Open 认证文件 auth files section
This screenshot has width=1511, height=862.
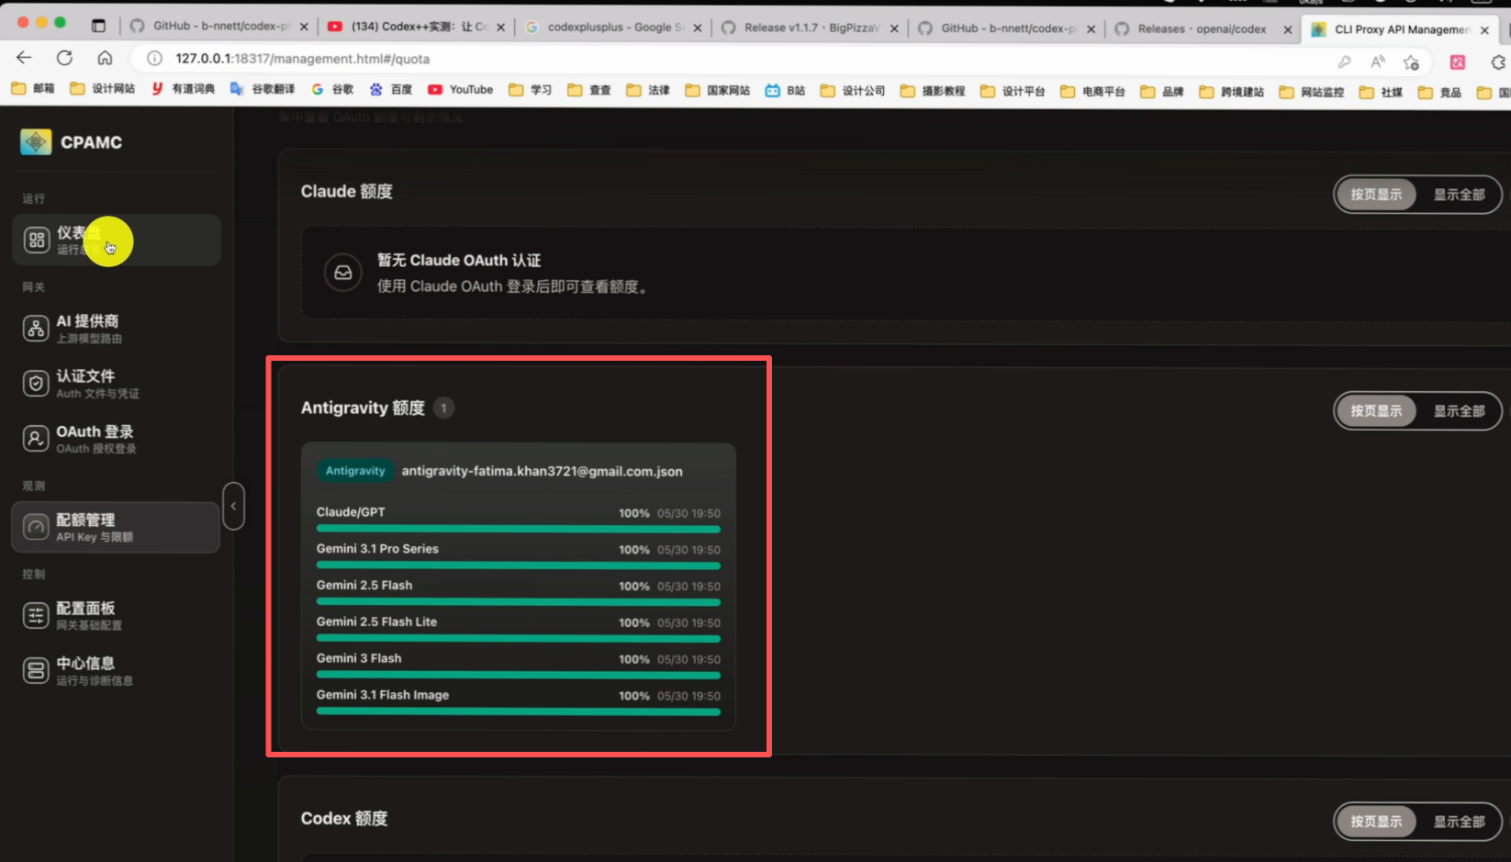116,384
